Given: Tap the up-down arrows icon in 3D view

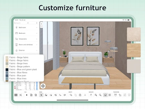Looking at the screenshot, I should coord(41,25).
